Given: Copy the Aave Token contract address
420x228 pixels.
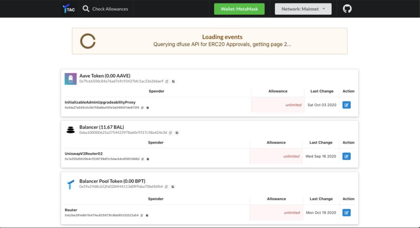Looking at the screenshot, I should click(167, 81).
